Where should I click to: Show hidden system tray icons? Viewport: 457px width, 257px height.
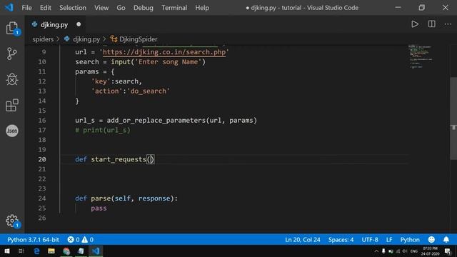(x=376, y=251)
